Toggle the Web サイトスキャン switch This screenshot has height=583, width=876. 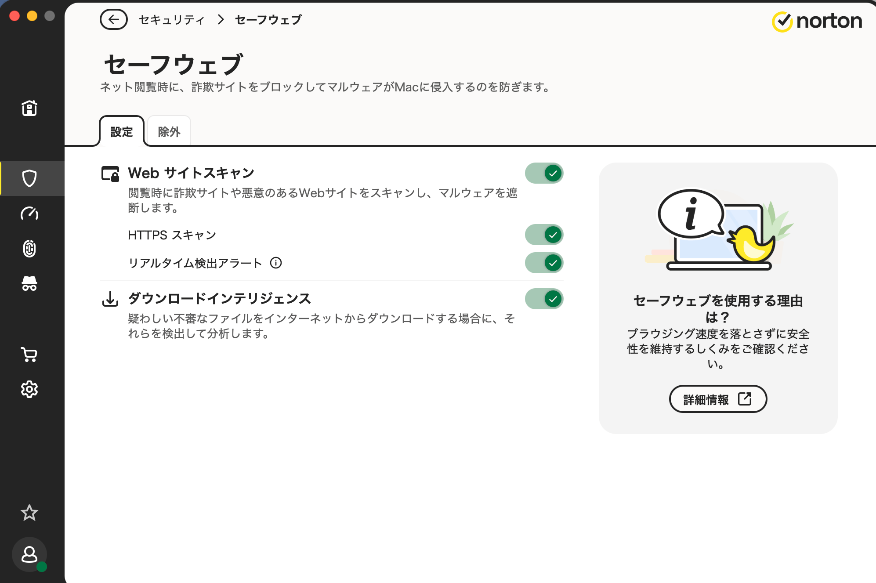point(544,173)
